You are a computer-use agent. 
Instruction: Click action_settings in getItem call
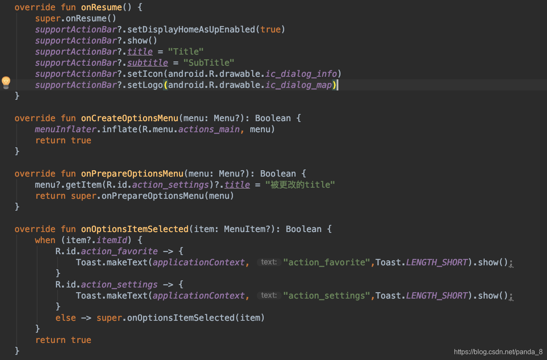(171, 185)
